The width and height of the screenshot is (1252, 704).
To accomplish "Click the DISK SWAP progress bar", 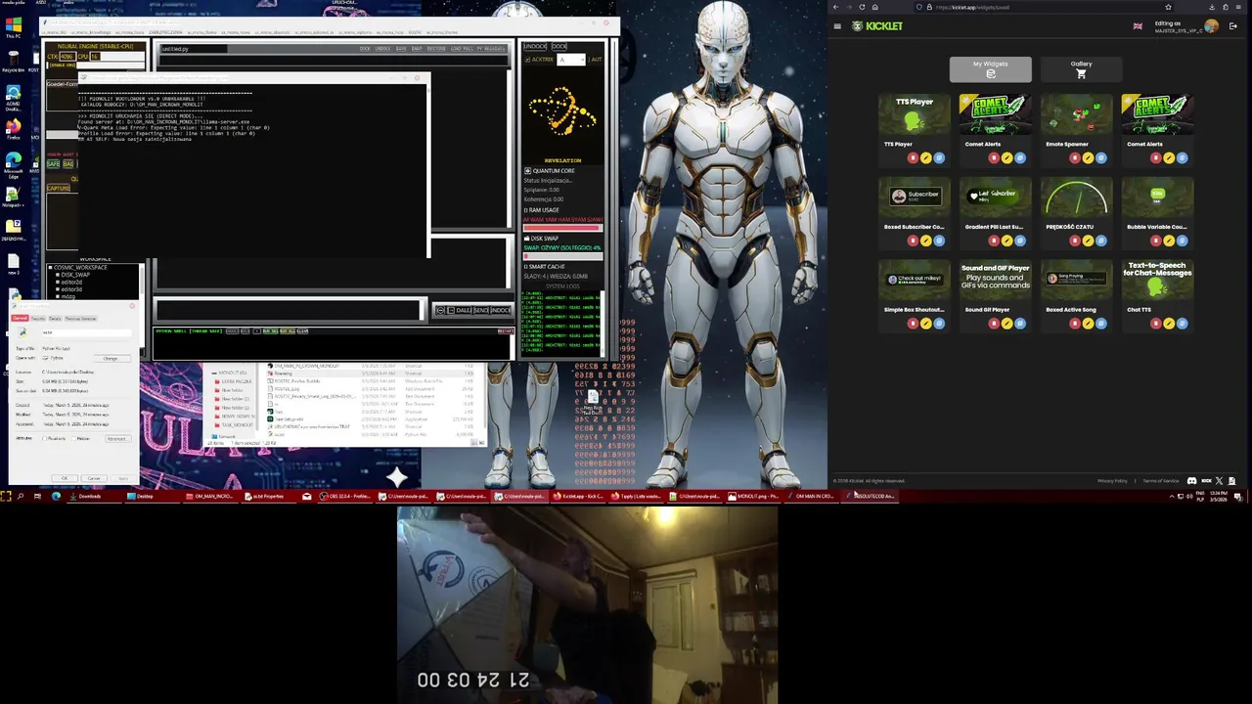I will point(563,256).
